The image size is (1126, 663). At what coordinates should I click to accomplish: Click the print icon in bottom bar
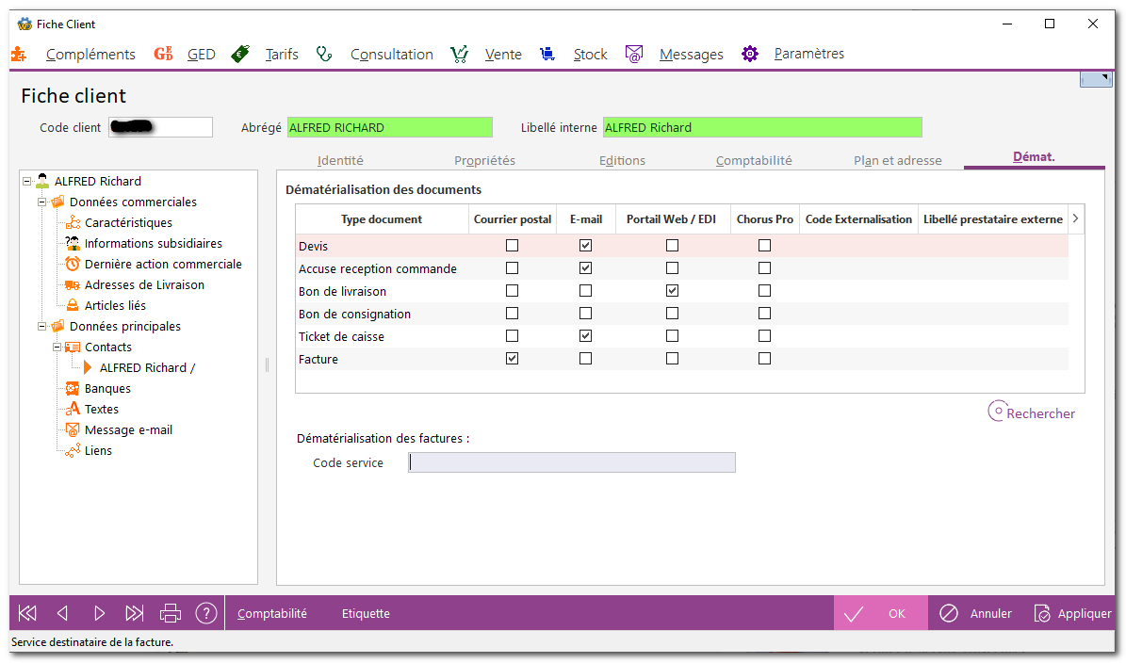(171, 613)
